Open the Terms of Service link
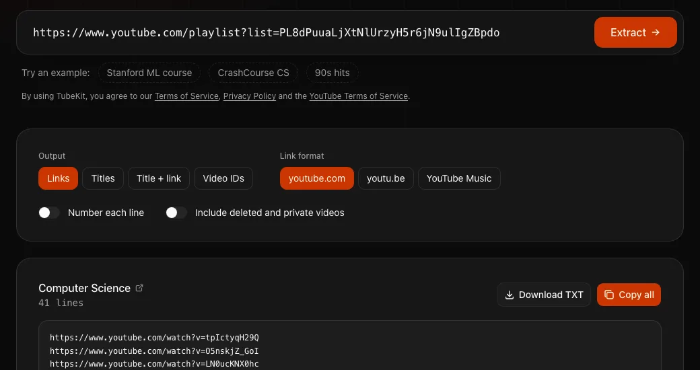Screen dimensions: 700x370 click(186, 96)
